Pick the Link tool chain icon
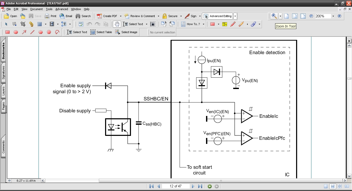 click(31, 24)
